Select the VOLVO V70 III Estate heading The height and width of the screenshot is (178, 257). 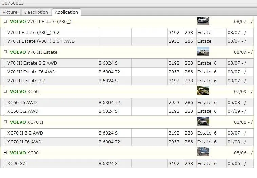click(x=34, y=52)
